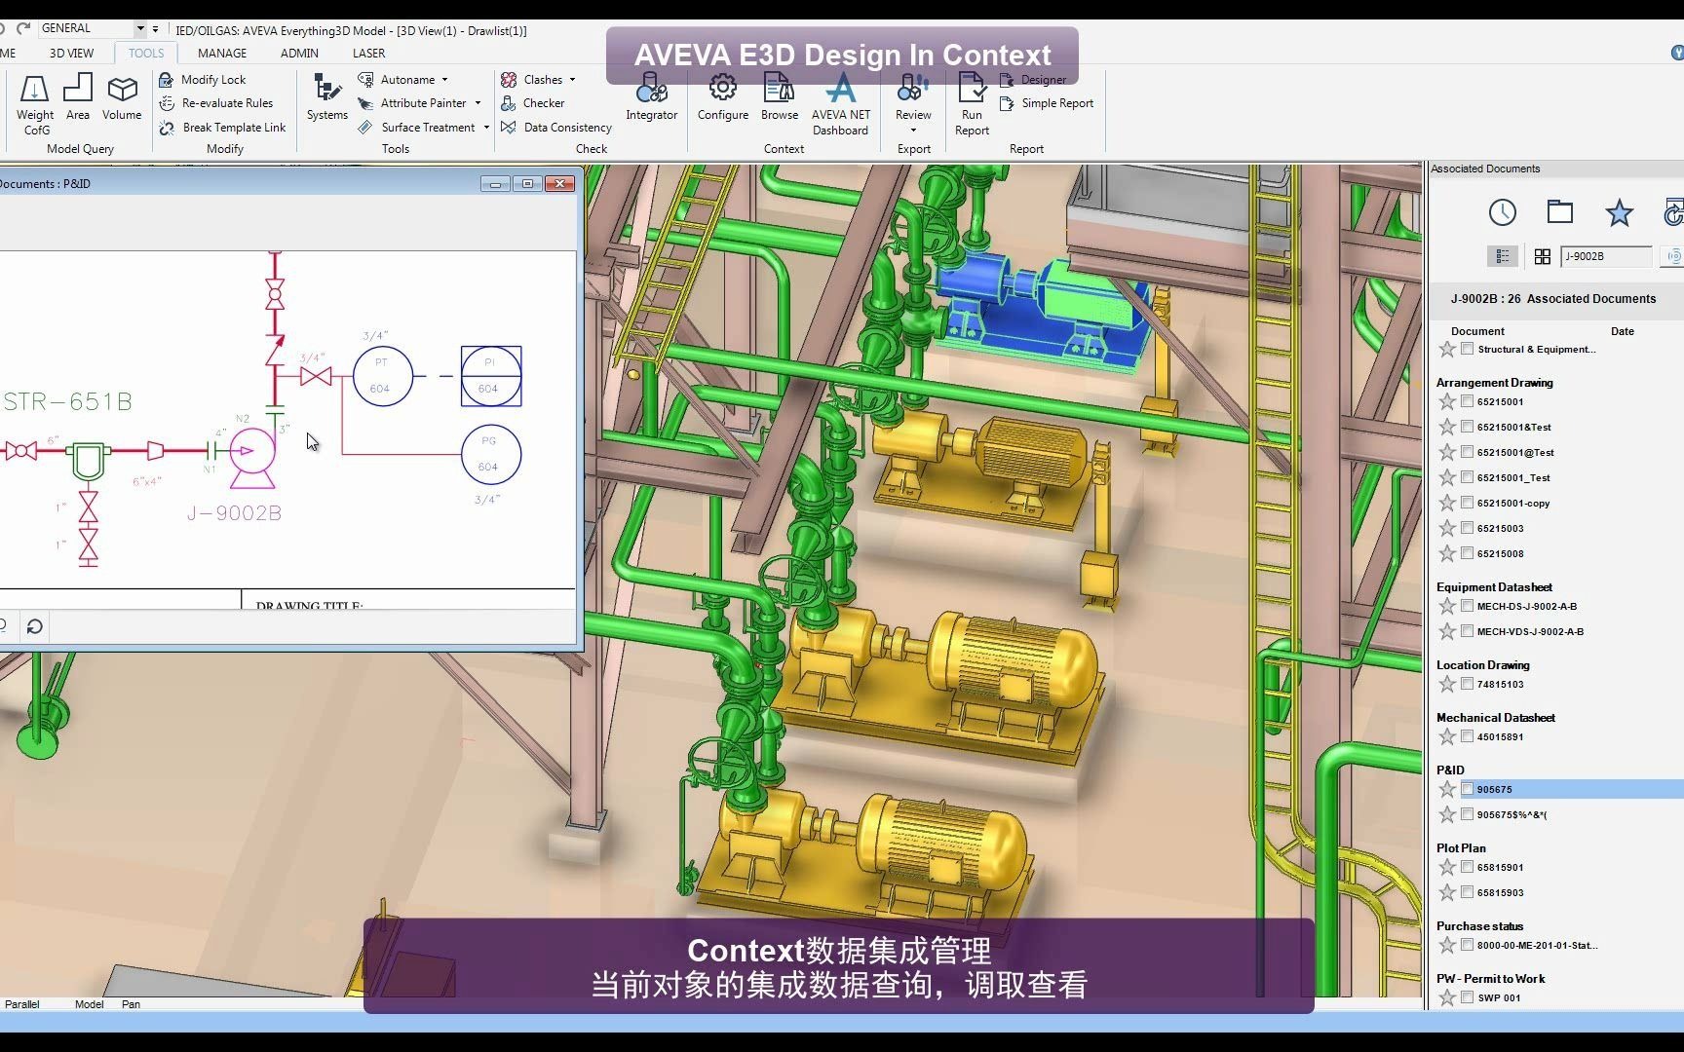The height and width of the screenshot is (1052, 1684).
Task: Switch to the MANAGE ribbon tab
Action: click(221, 53)
